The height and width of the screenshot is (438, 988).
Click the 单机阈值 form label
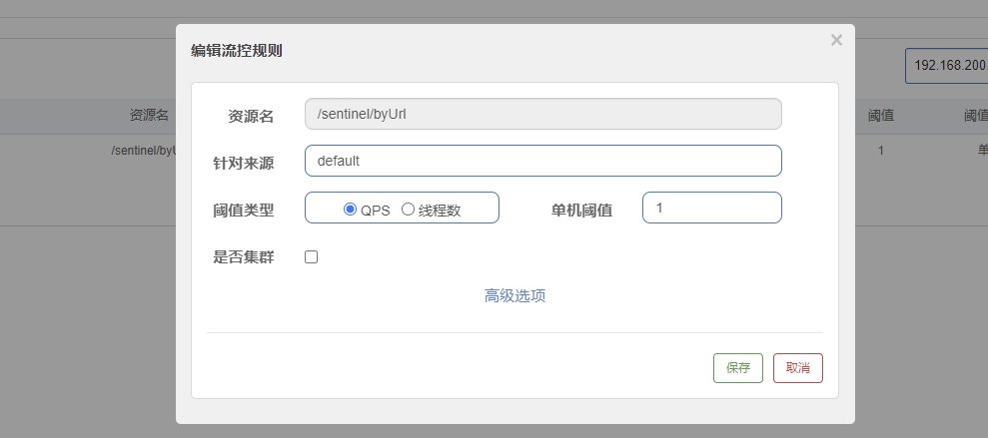pos(581,210)
